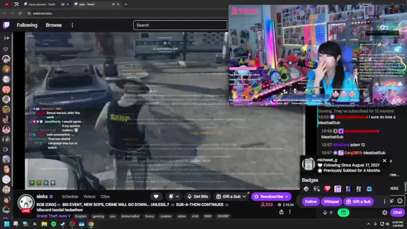Click the chat scrollbar
Screen dimensions: 407x229
click(405, 186)
